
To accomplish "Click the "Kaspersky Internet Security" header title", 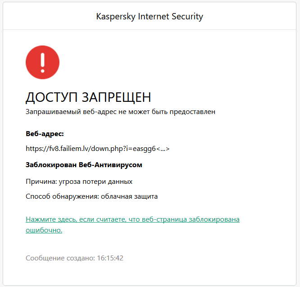I will pos(150,17).
